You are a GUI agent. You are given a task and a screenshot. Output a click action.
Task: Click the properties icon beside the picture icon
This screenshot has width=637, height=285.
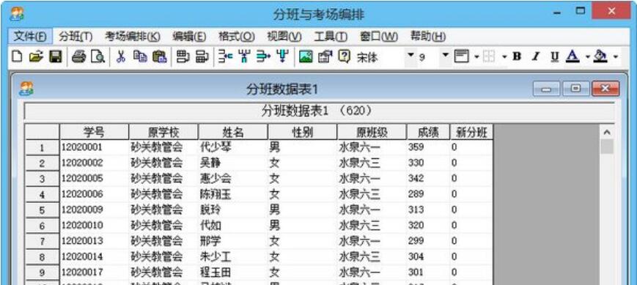click(x=325, y=57)
